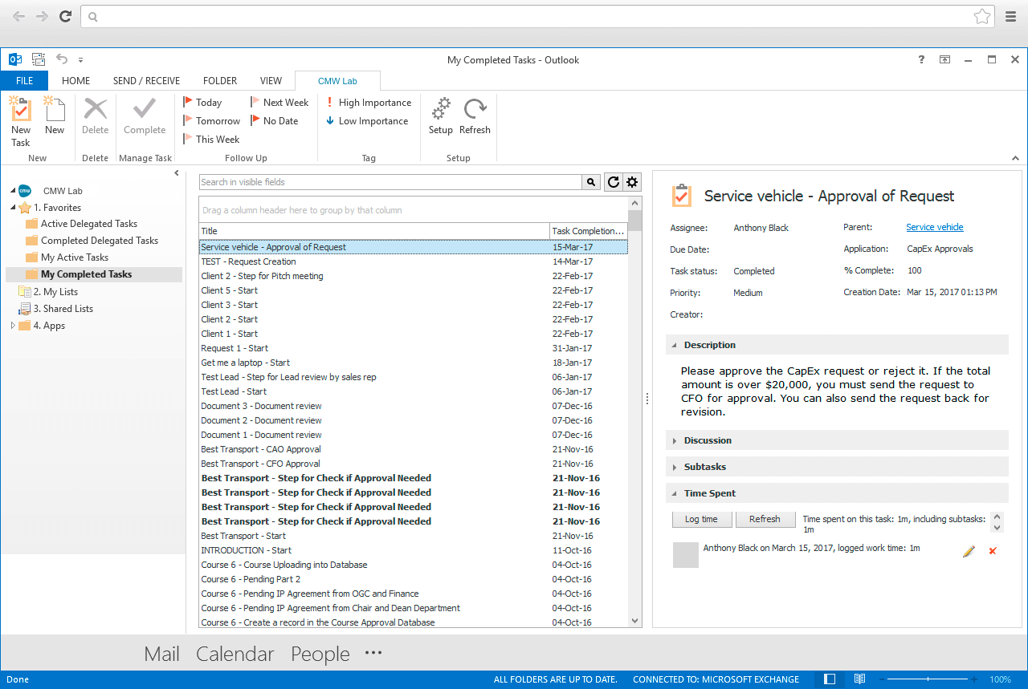Flag task for This Week
The height and width of the screenshot is (689, 1028).
[x=211, y=140]
